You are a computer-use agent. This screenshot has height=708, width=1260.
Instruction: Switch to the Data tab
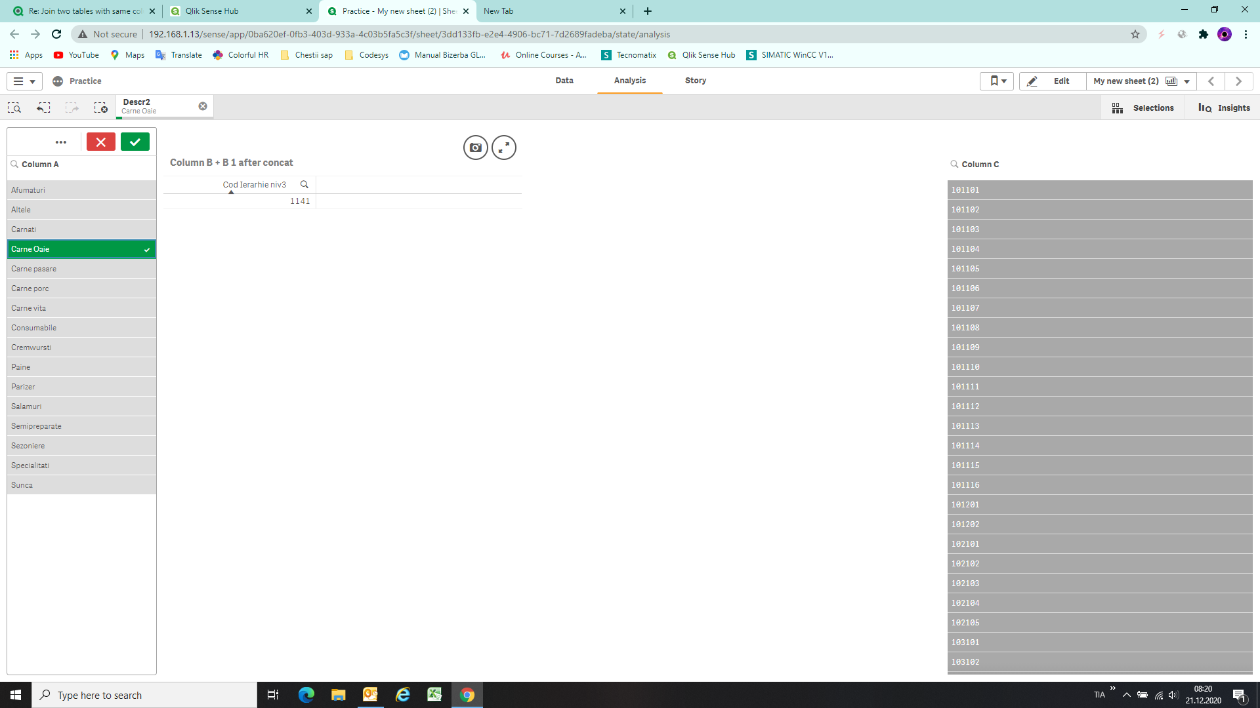(564, 81)
